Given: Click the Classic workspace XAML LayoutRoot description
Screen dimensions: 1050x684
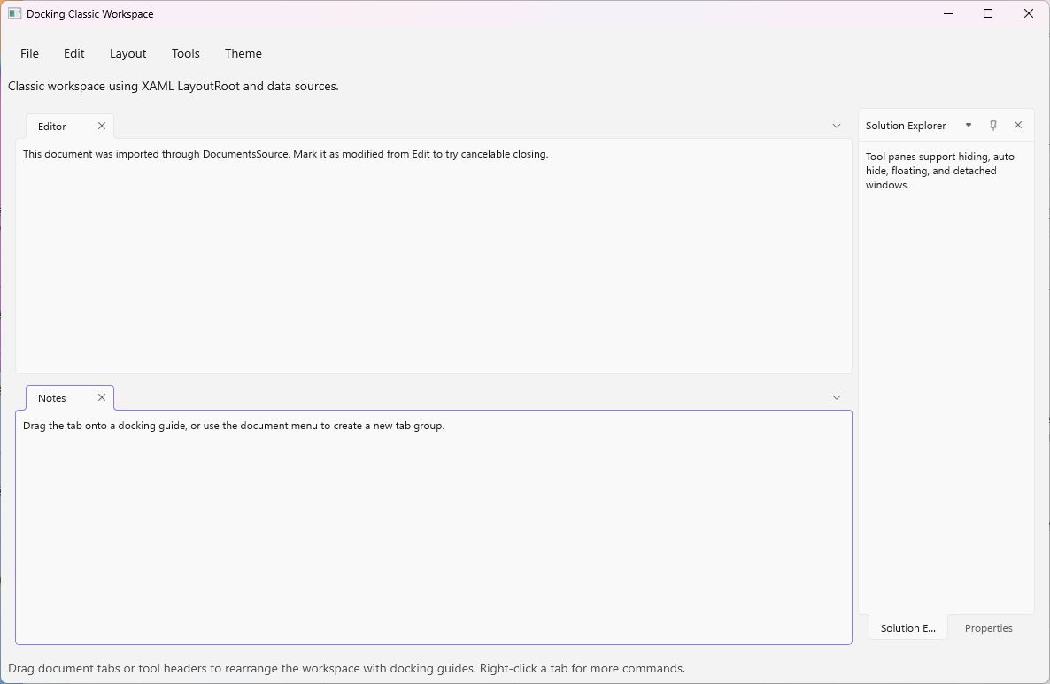Looking at the screenshot, I should [174, 87].
